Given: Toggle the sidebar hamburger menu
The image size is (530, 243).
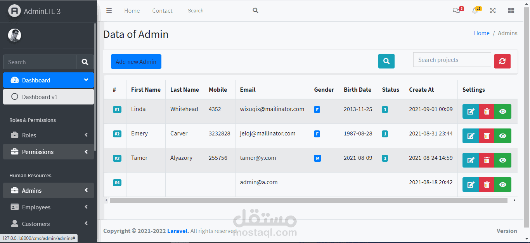Looking at the screenshot, I should (109, 10).
